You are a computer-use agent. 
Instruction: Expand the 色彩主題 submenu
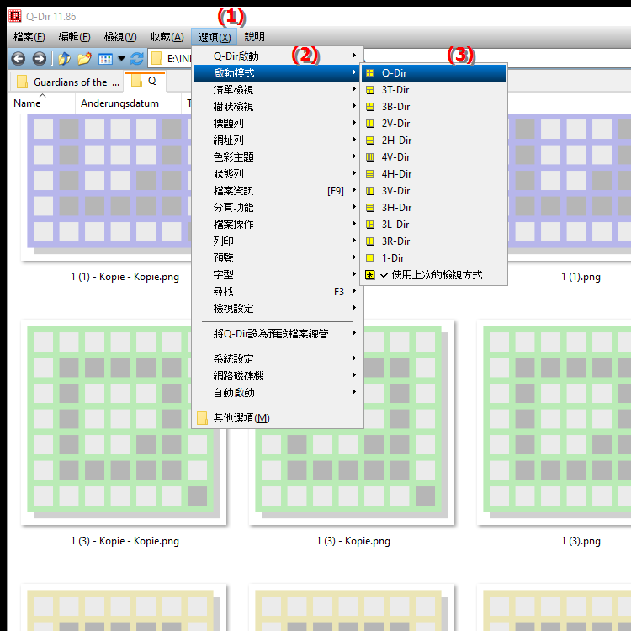pyautogui.click(x=278, y=157)
